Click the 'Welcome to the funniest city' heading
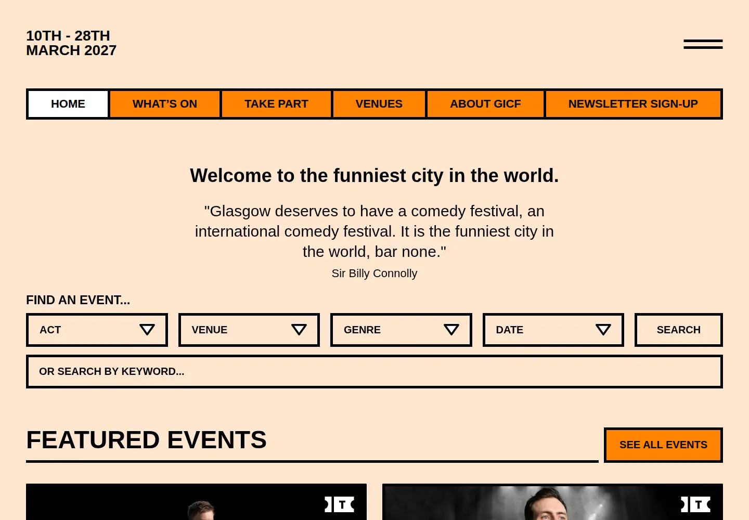This screenshot has width=749, height=520. (x=374, y=176)
